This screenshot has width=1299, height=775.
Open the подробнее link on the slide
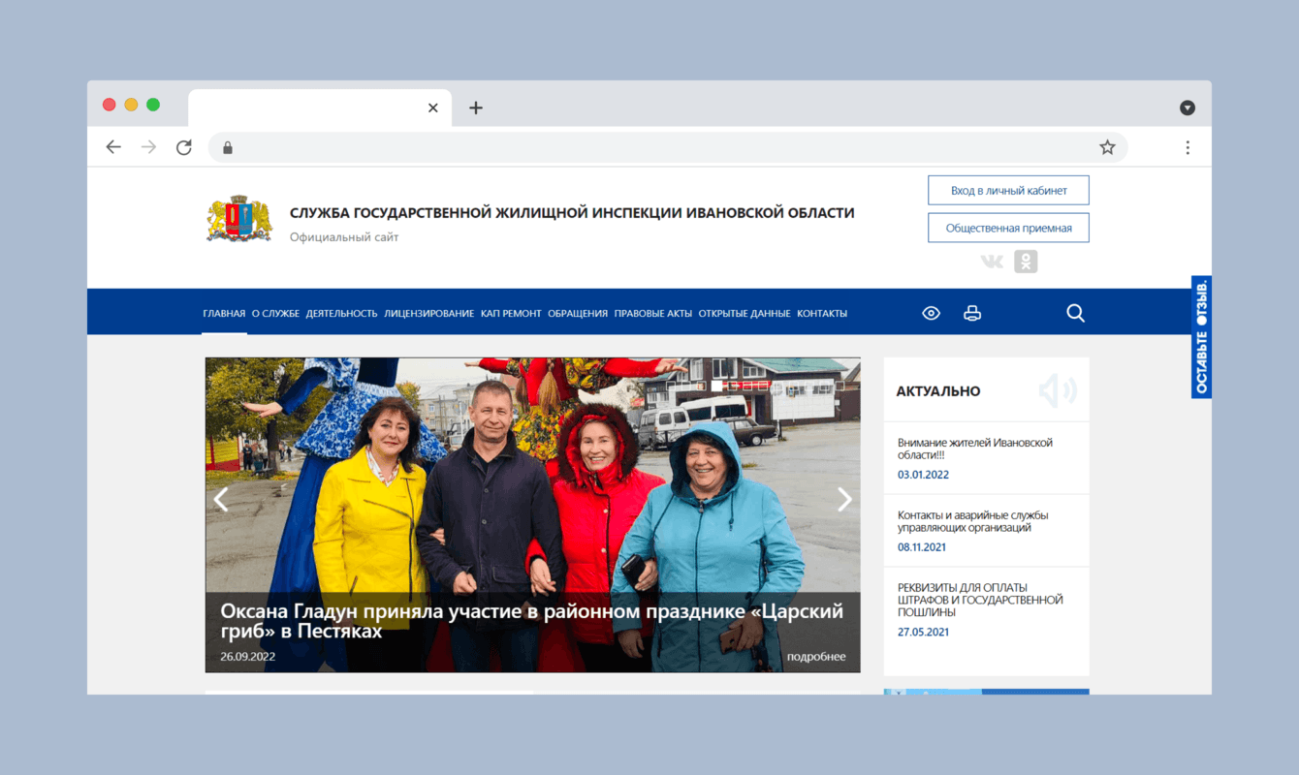(x=816, y=657)
